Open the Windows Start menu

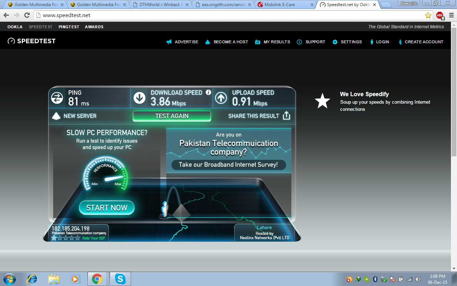click(x=9, y=279)
